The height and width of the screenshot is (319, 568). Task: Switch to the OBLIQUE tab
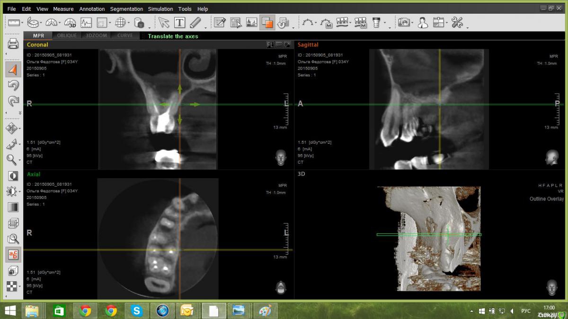tap(67, 36)
